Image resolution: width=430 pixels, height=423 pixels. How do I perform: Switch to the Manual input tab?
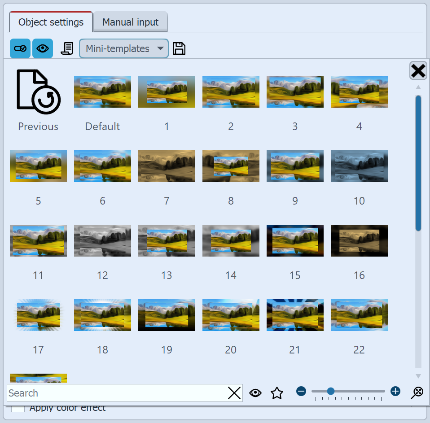[130, 22]
